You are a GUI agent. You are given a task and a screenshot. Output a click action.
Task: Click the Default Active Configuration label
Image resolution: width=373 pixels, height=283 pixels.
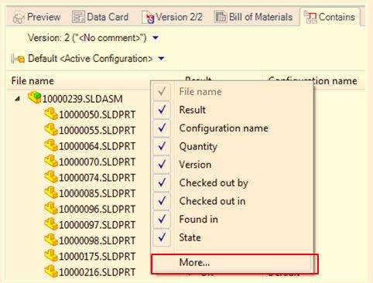pyautogui.click(x=91, y=59)
